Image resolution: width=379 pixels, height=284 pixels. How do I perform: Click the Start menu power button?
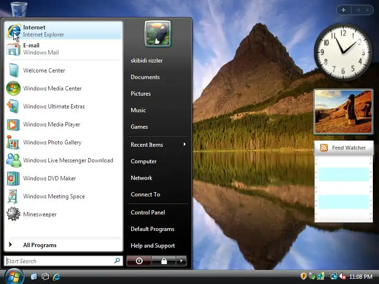(x=139, y=261)
